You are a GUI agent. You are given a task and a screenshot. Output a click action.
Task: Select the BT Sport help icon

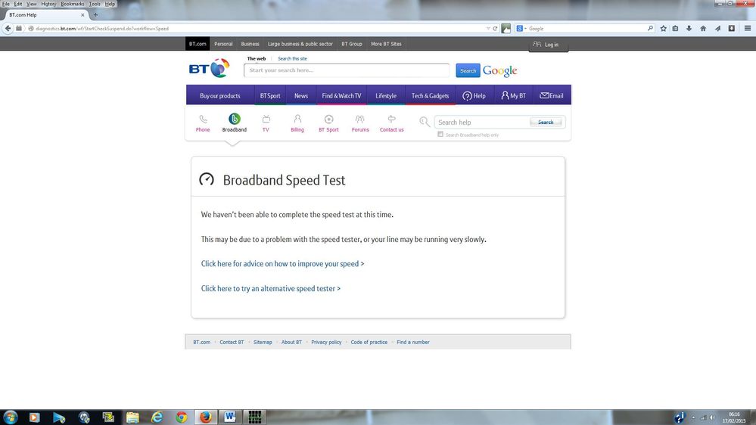pyautogui.click(x=329, y=123)
